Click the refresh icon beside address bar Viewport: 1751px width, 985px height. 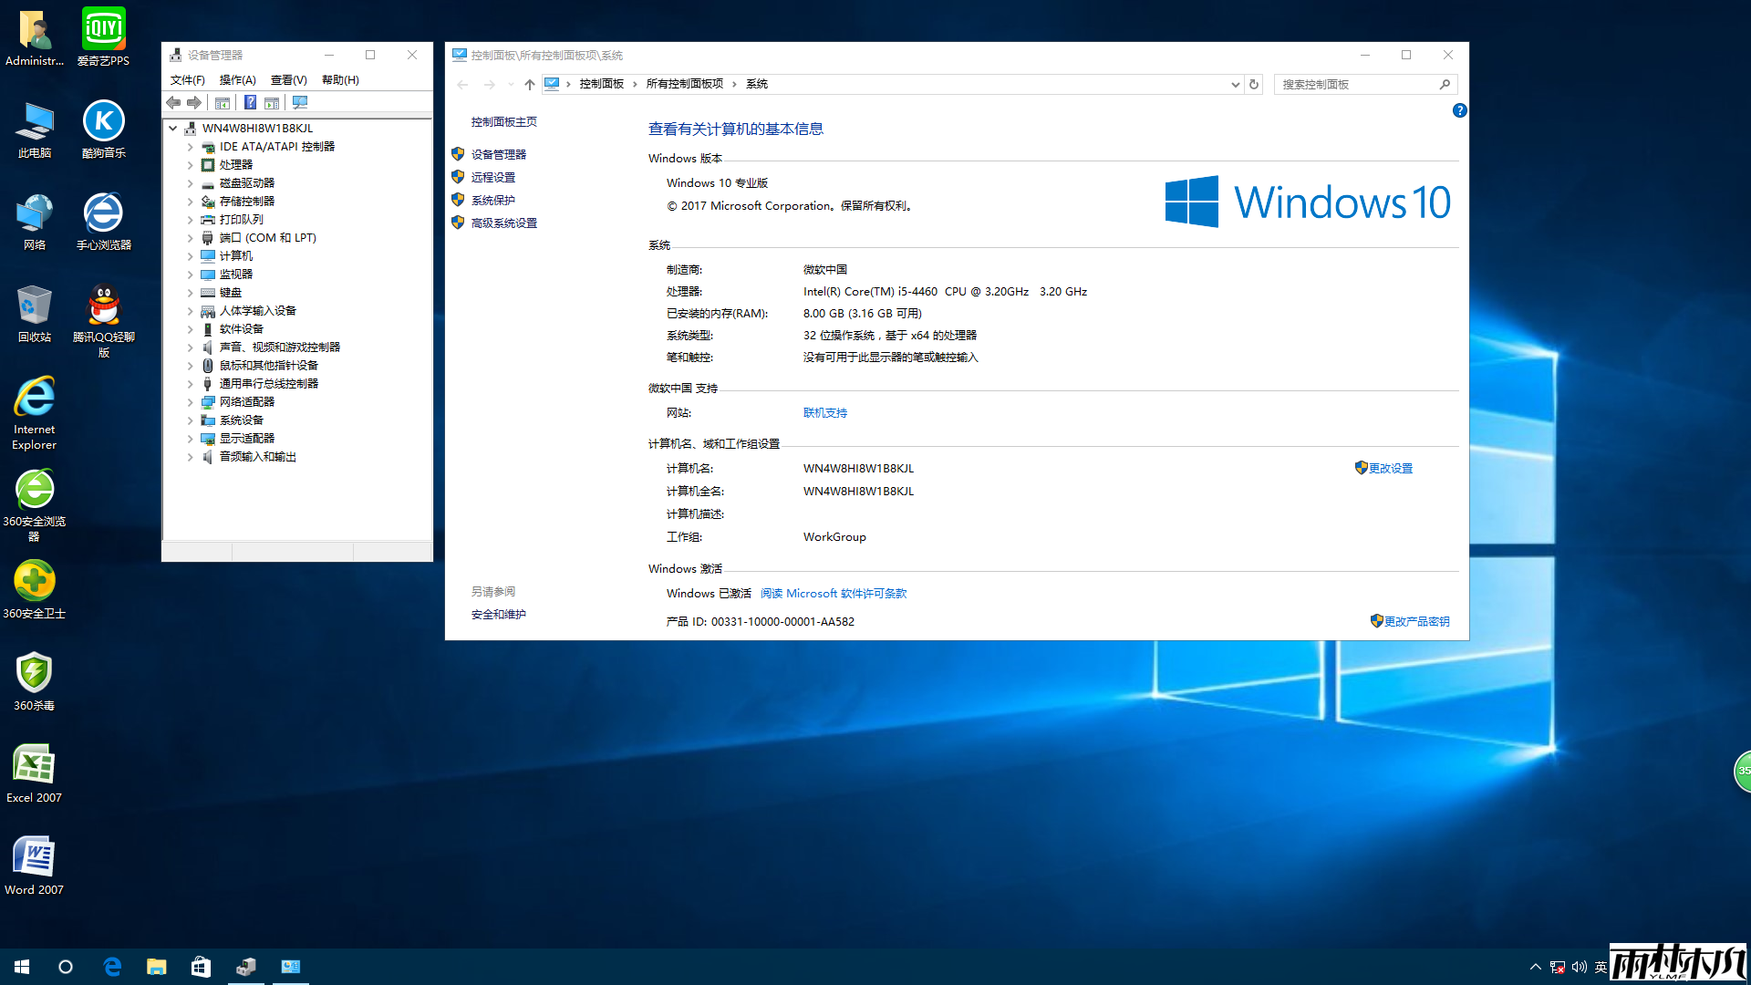1254,84
